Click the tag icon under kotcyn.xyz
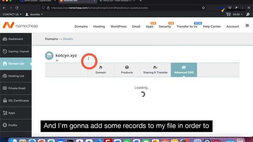 pyautogui.click(x=57, y=60)
